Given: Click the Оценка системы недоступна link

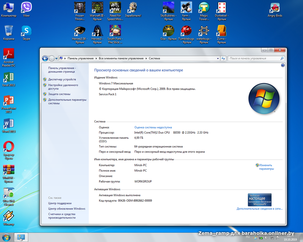Looking at the screenshot, I should (x=153, y=127).
